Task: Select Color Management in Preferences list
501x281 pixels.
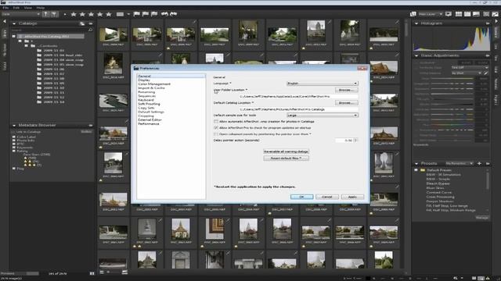Action: point(154,84)
